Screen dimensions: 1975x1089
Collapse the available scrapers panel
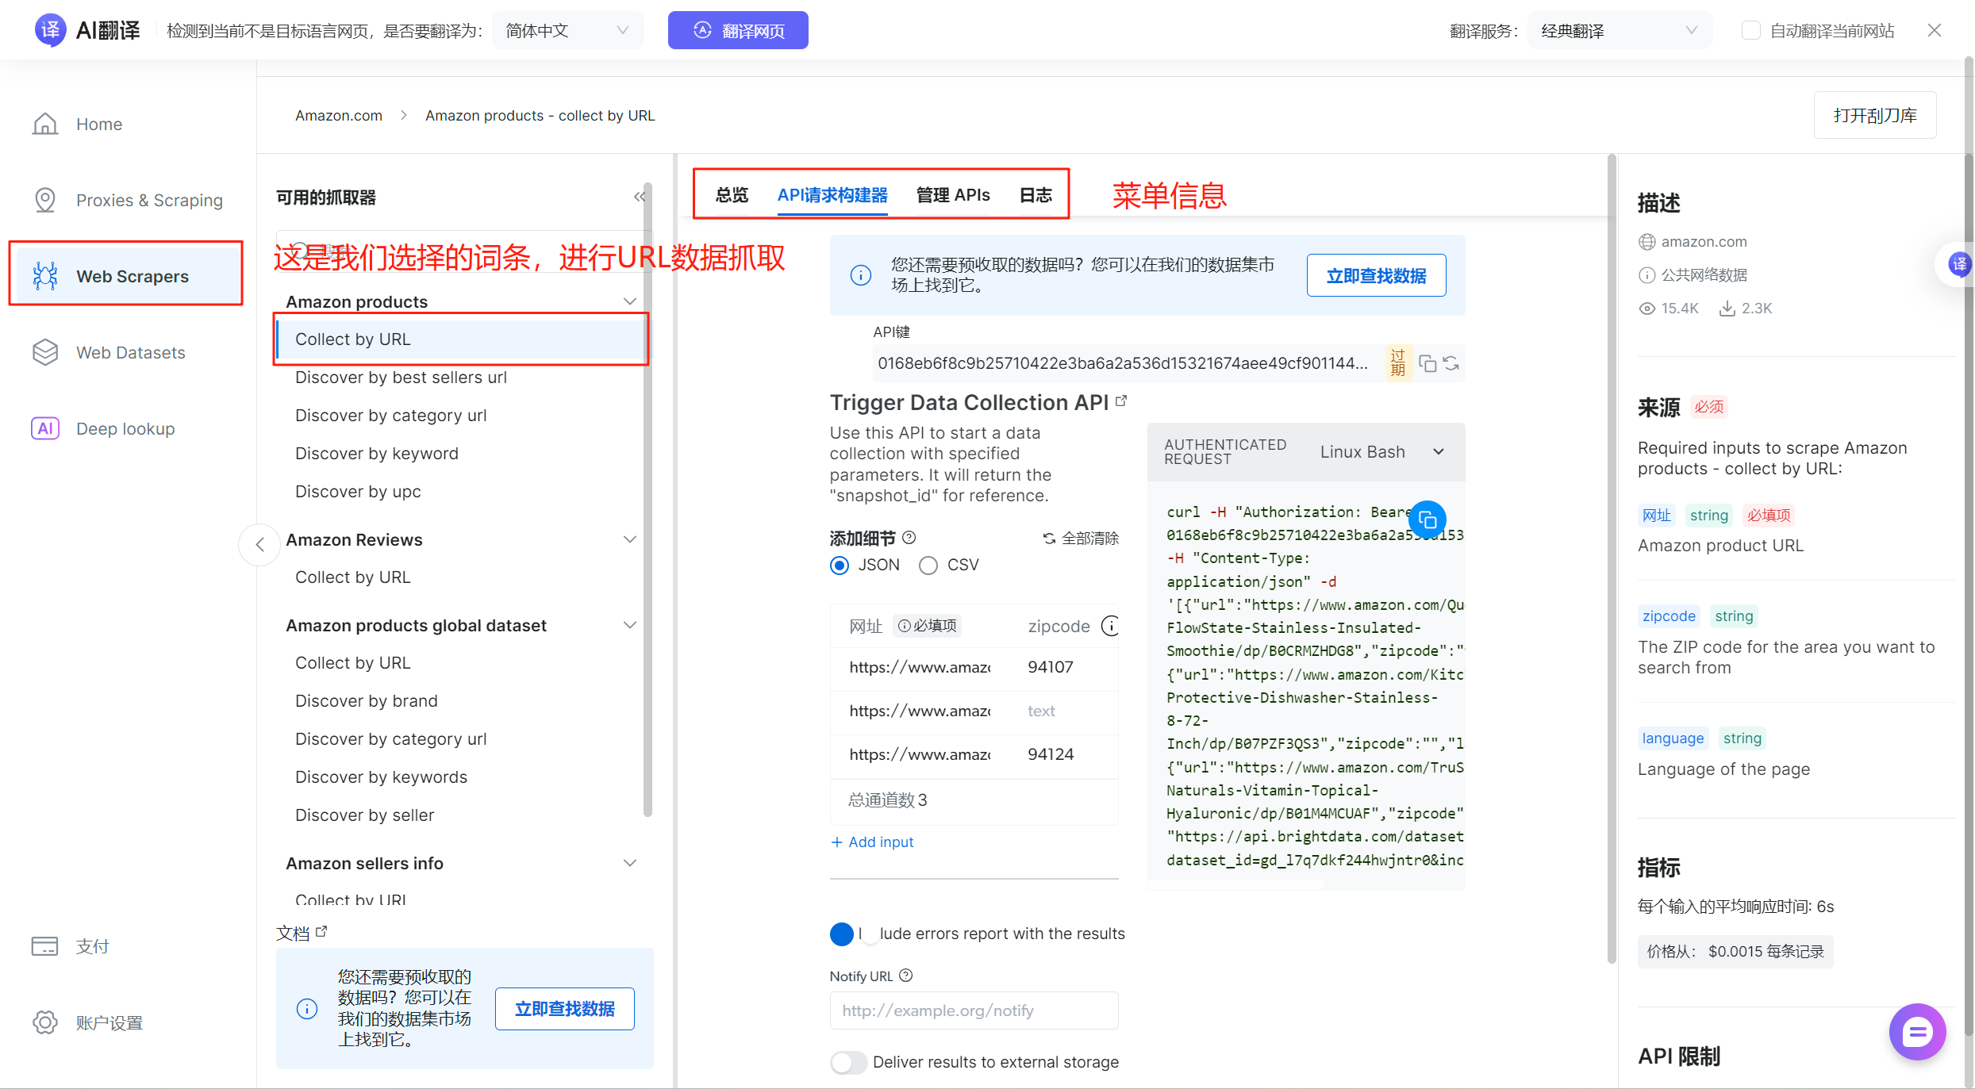pyautogui.click(x=639, y=197)
